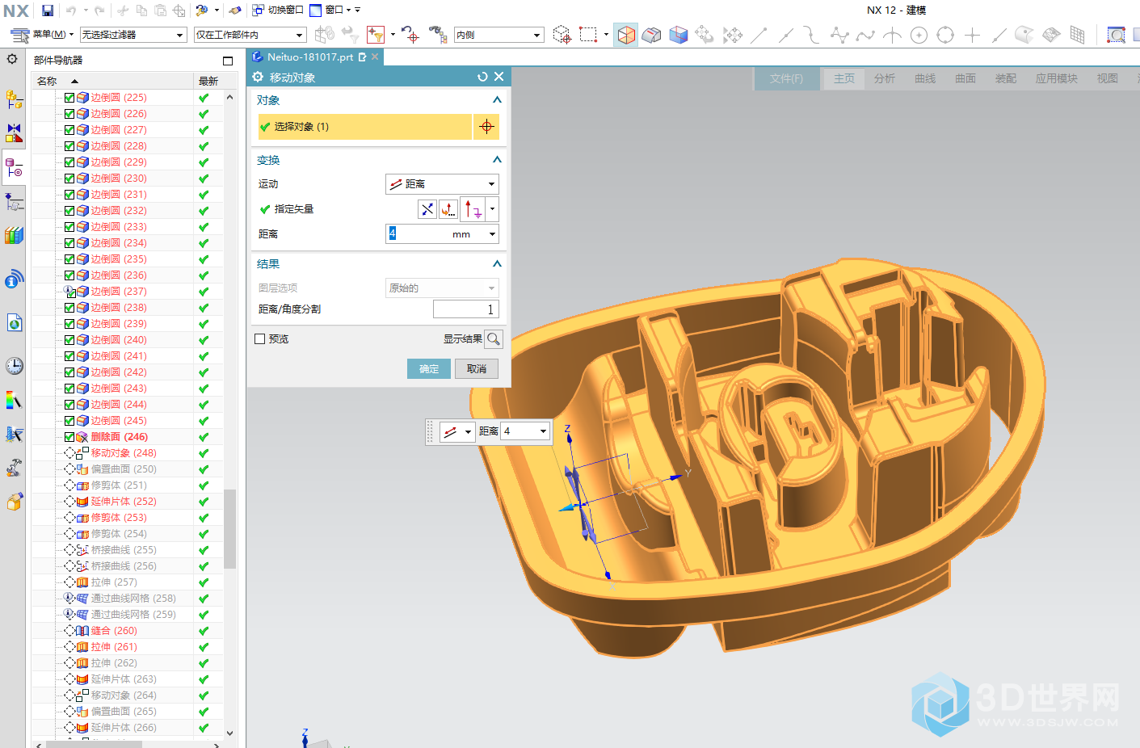Uncheck 边倒圆 (225) feature checkbox

(69, 98)
